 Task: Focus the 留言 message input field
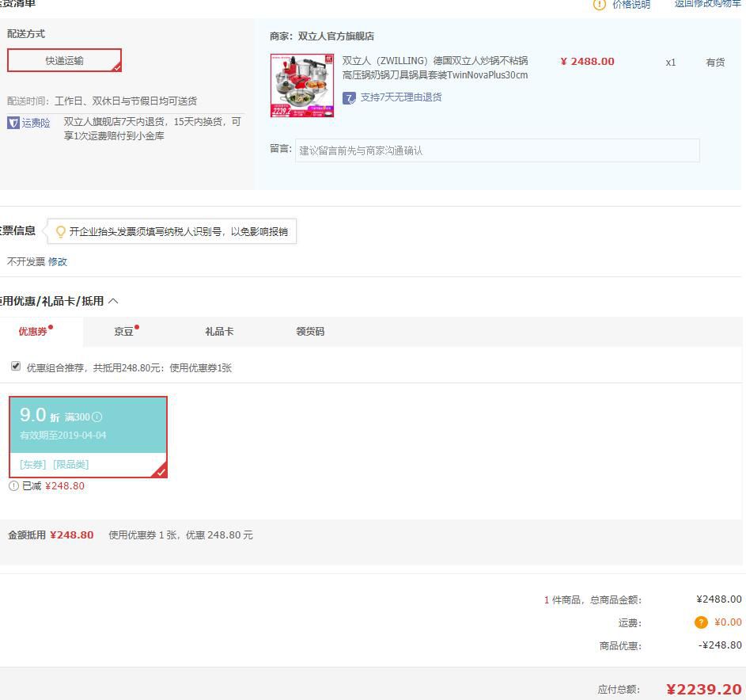pyautogui.click(x=497, y=150)
